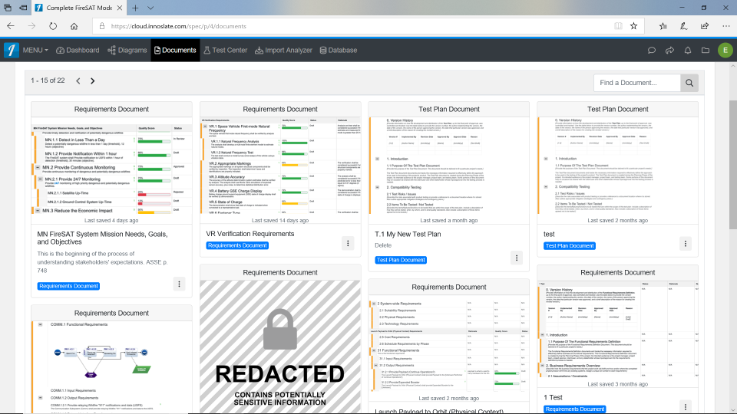The image size is (737, 414).
Task: Open options menu for T.1 Test Plan card
Action: [x=517, y=258]
